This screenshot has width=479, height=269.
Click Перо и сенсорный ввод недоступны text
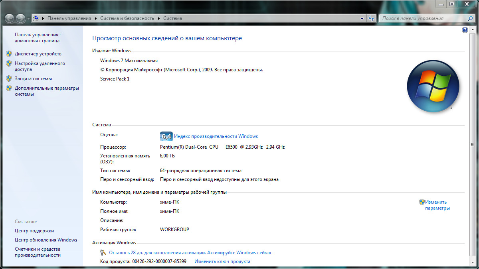pyautogui.click(x=219, y=179)
